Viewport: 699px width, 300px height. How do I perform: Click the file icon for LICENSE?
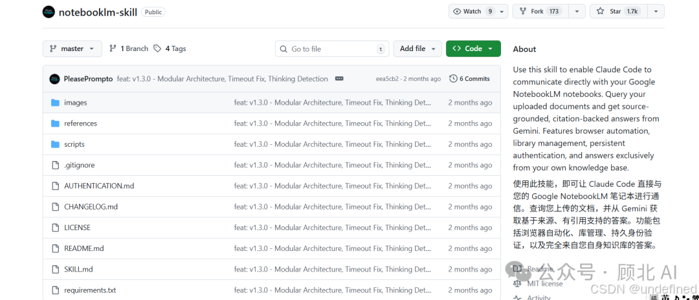55,228
